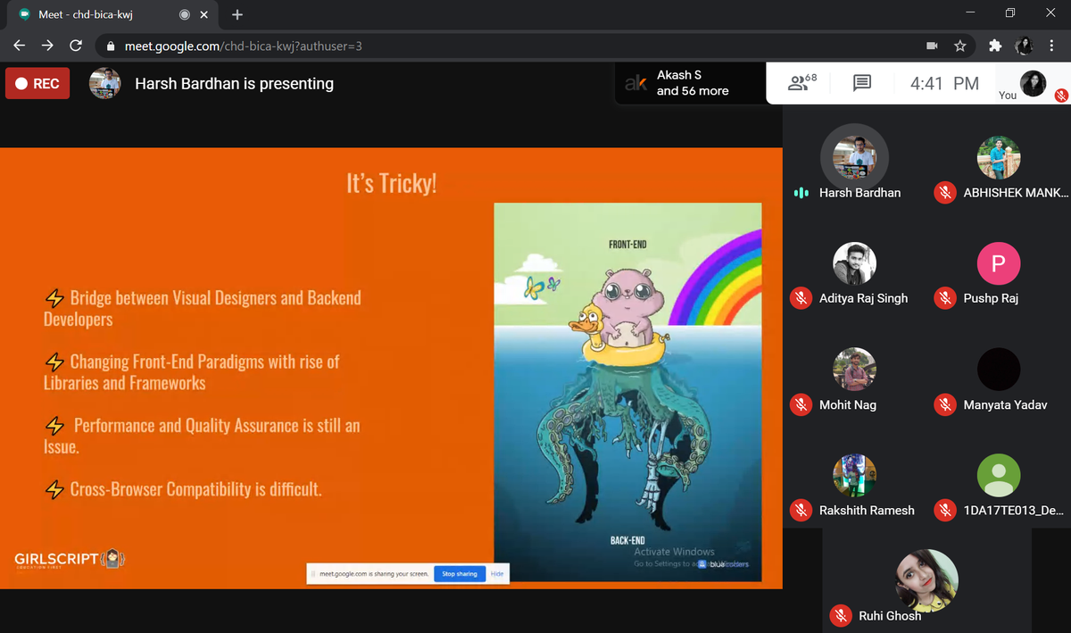The width and height of the screenshot is (1071, 633).
Task: Click muted mic icon for 1DA17TE013_De...
Action: coord(944,511)
